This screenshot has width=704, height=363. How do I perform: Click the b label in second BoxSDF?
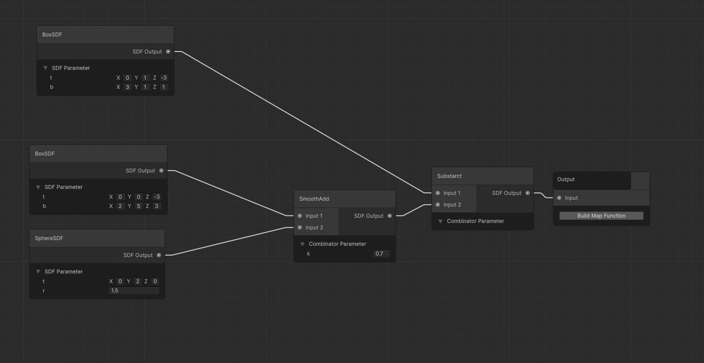tap(44, 206)
